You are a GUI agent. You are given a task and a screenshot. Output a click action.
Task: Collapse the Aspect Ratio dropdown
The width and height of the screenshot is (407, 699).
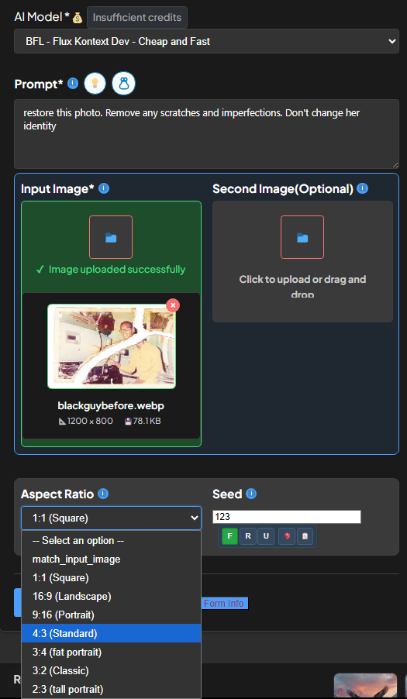tap(111, 518)
